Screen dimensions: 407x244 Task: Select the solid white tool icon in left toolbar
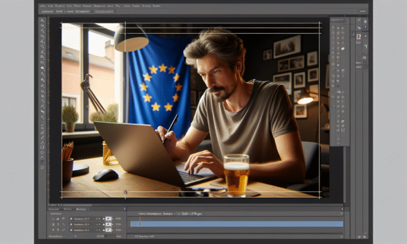click(x=42, y=67)
